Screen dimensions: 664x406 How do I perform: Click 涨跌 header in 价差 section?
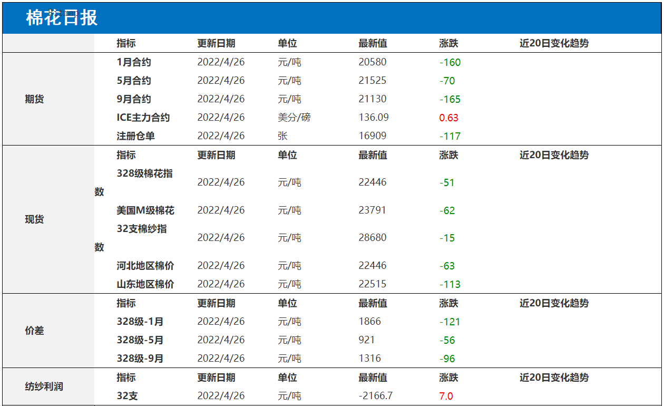pos(449,303)
